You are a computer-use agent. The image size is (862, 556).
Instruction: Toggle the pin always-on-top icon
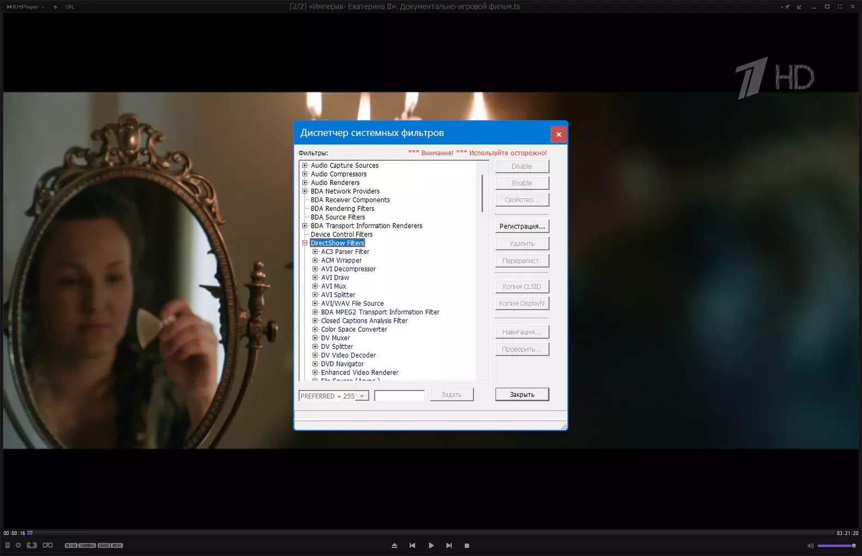(x=786, y=7)
